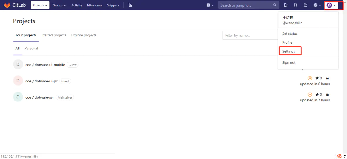
Task: Open the coe / dotware-ui-pc project
Action: pyautogui.click(x=41, y=81)
